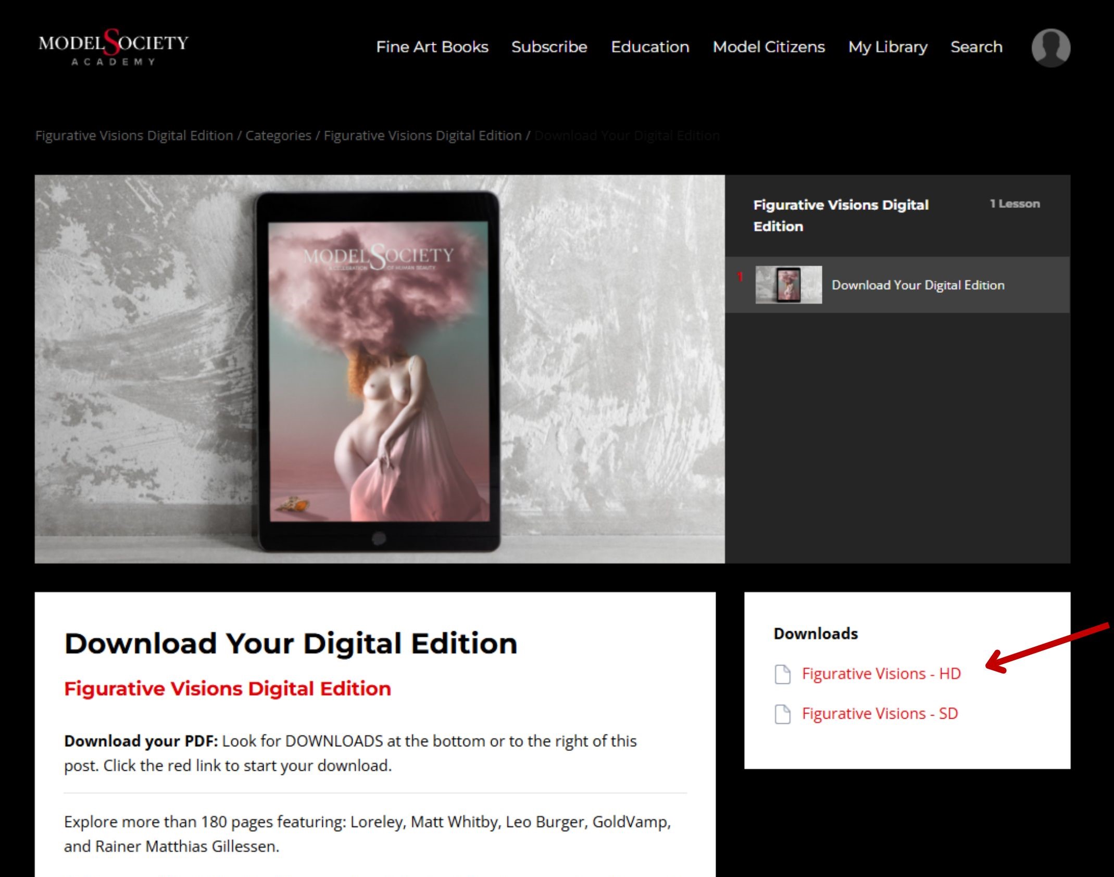
Task: Go to the Subscribe page
Action: pos(549,47)
